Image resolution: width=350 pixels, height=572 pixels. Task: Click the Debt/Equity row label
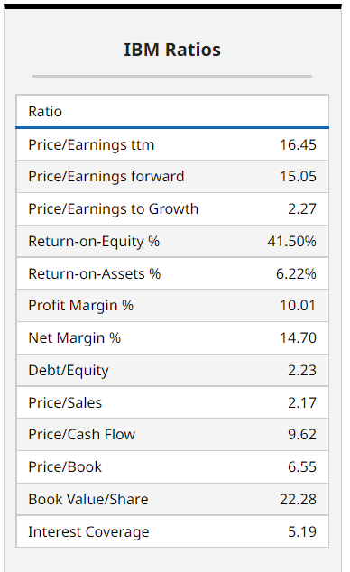(69, 370)
